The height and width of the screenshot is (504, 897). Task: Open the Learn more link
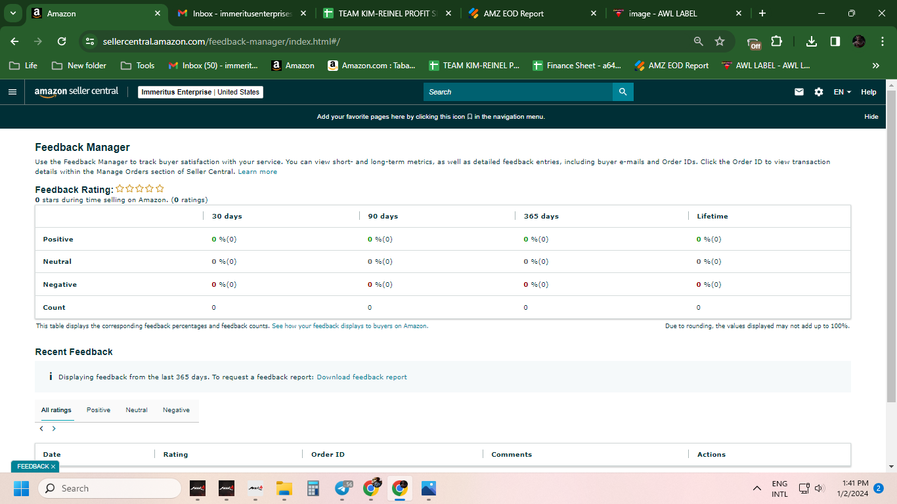(x=257, y=172)
